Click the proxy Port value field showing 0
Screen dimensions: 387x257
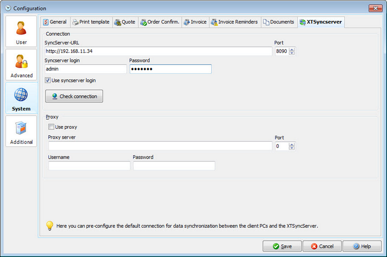(x=282, y=146)
